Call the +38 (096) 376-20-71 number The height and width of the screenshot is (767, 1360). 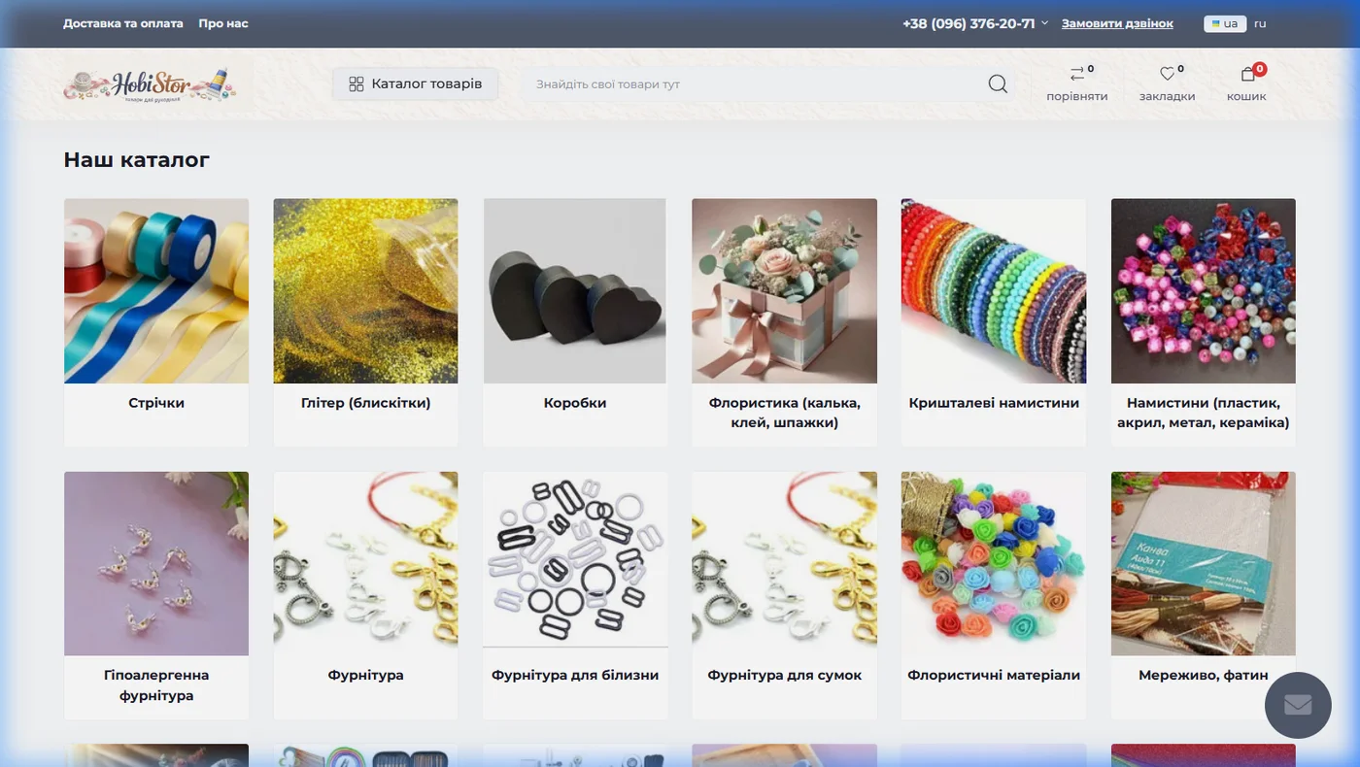click(x=969, y=23)
